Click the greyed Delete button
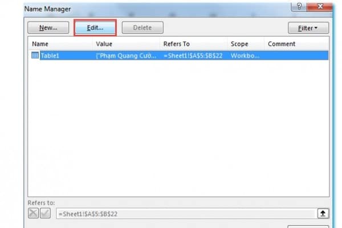 142,28
